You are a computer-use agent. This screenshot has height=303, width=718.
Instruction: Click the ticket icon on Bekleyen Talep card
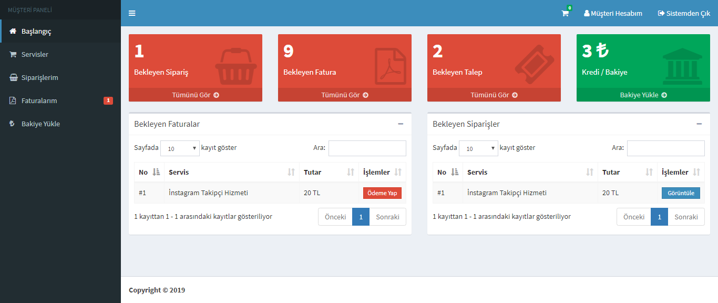point(535,65)
